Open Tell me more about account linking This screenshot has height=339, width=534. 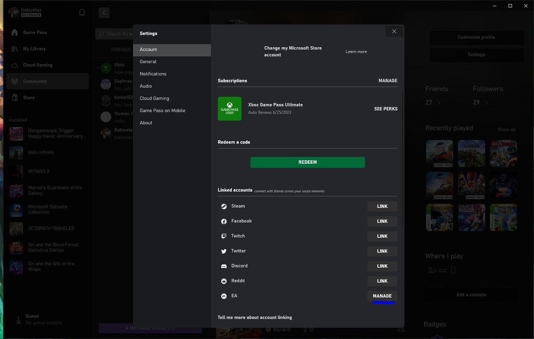[255, 318]
